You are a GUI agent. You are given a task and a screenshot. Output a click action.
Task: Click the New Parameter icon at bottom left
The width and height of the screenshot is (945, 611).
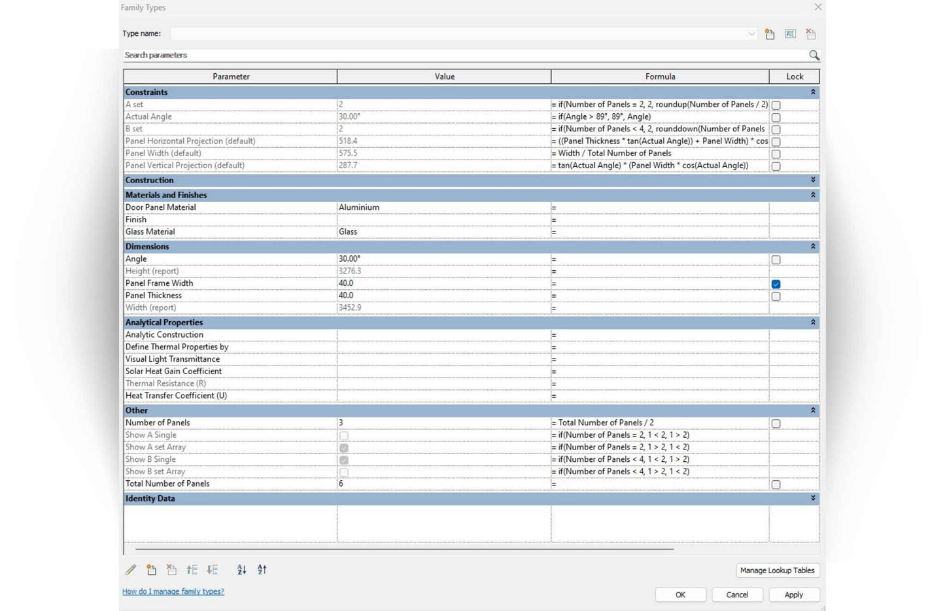tap(151, 570)
